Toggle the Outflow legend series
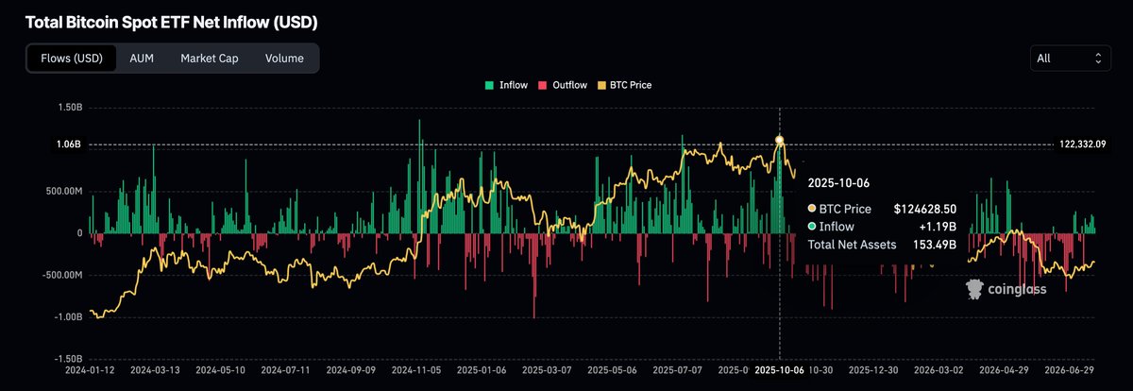Screen dimensions: 1133x391 [x=562, y=85]
